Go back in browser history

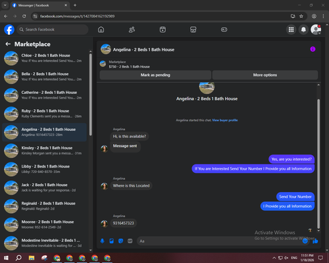pyautogui.click(x=6, y=16)
